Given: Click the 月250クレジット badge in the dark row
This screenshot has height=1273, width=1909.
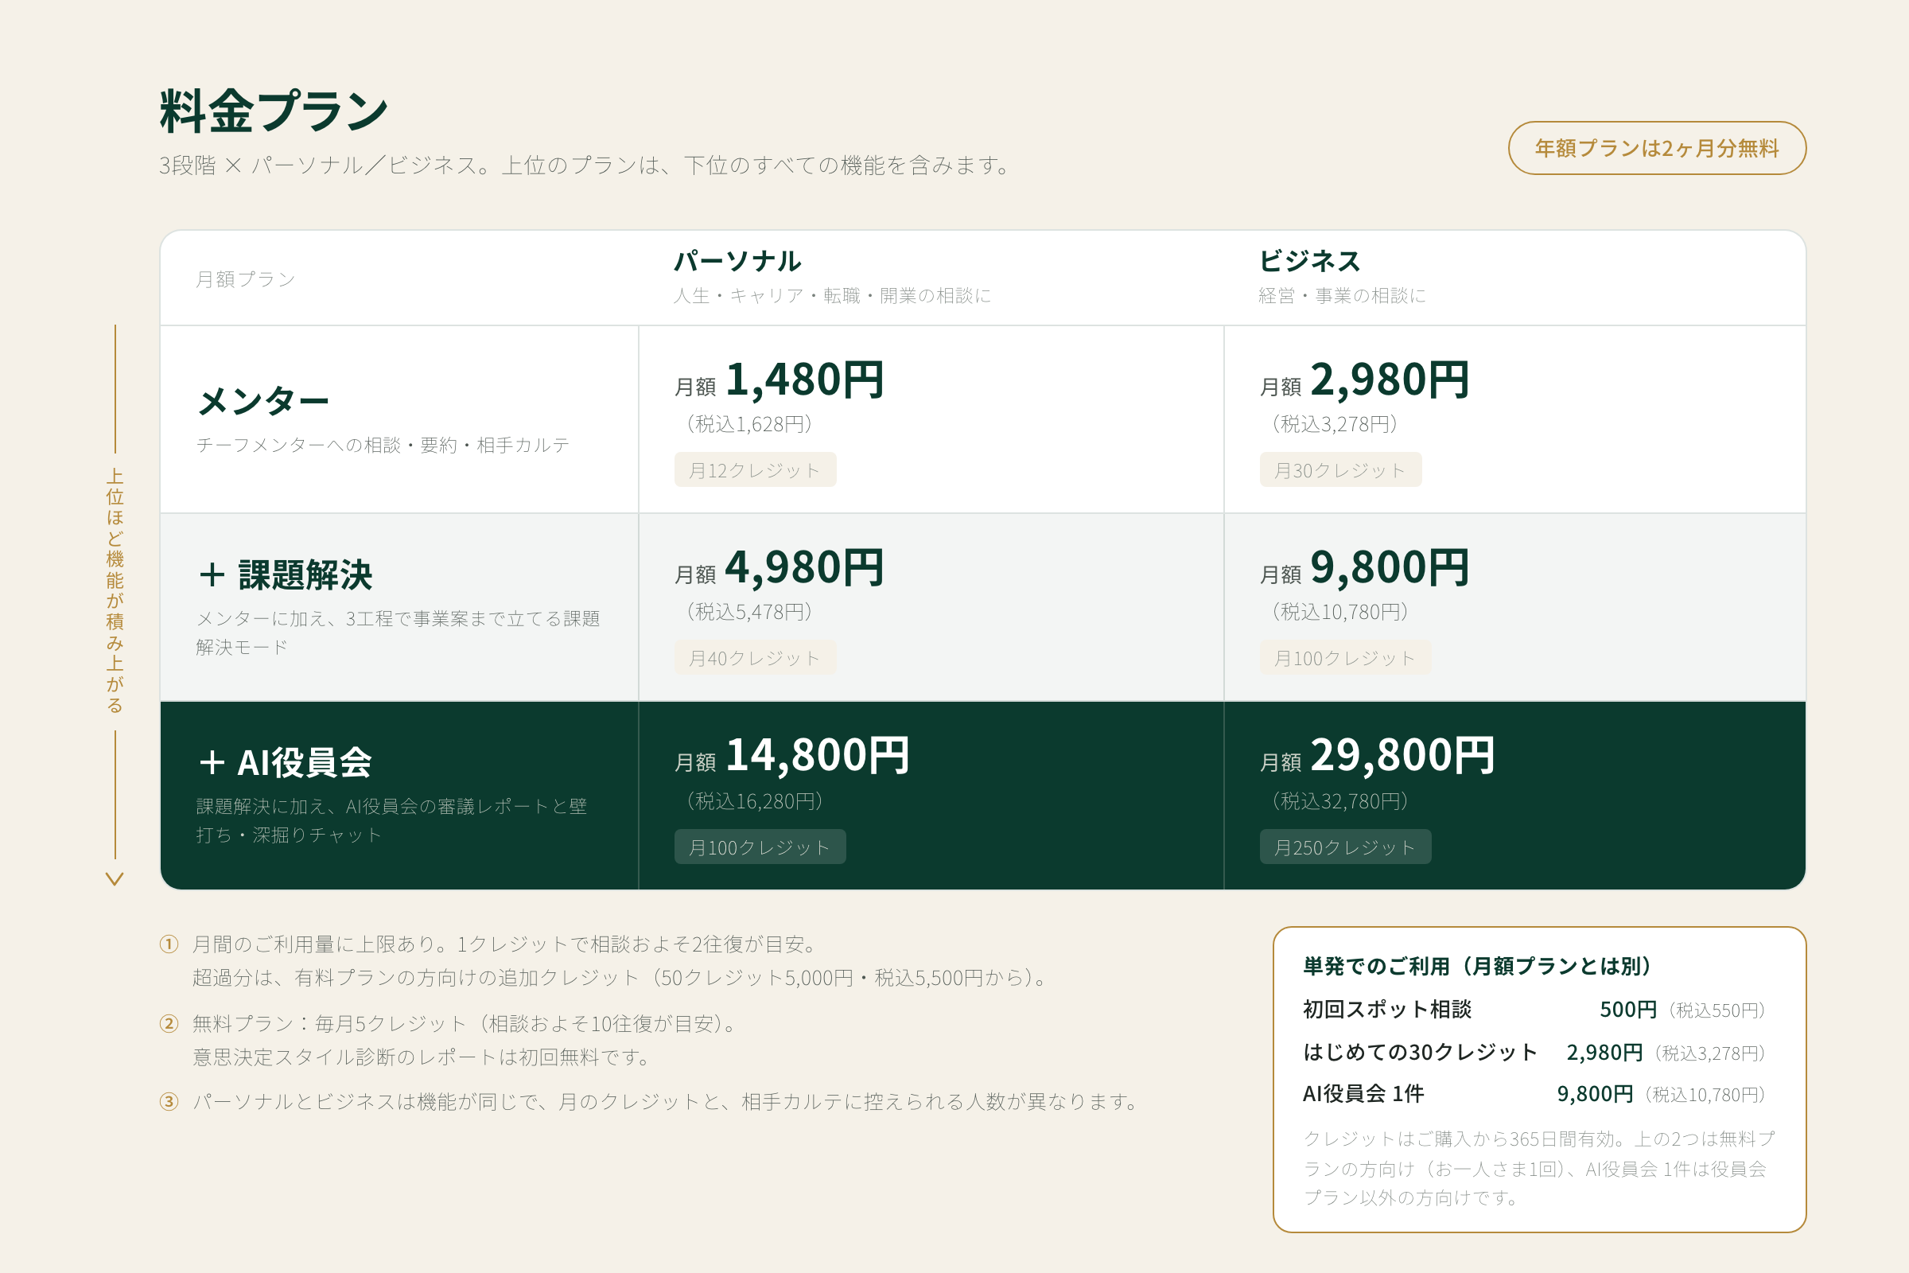Looking at the screenshot, I should 1345,847.
